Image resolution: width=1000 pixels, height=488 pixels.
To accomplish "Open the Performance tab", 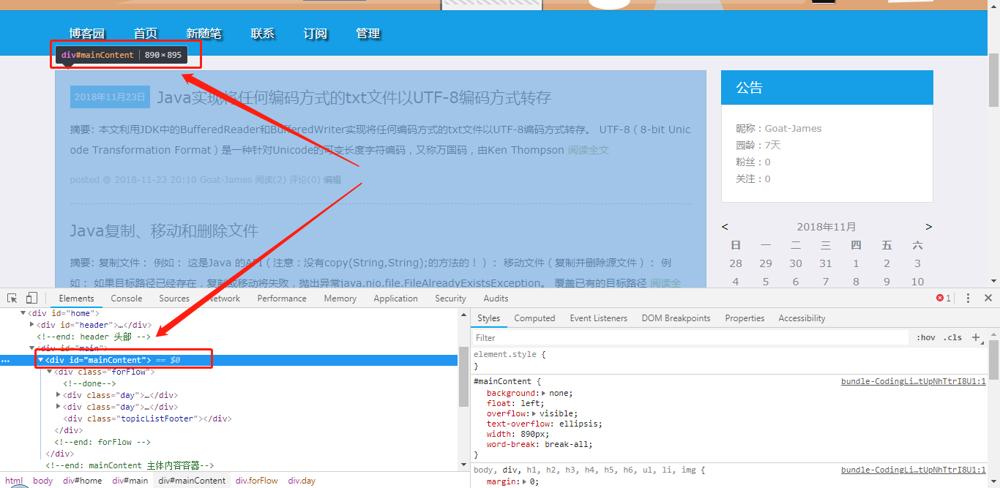I will (x=282, y=299).
